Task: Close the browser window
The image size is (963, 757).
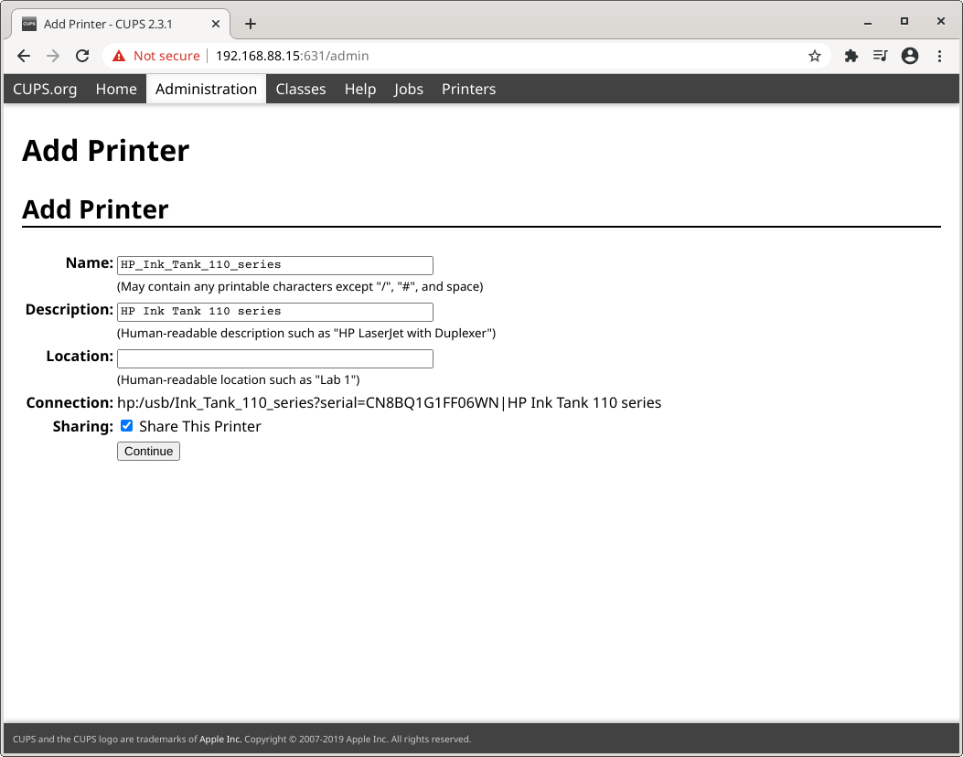Action: [x=940, y=22]
